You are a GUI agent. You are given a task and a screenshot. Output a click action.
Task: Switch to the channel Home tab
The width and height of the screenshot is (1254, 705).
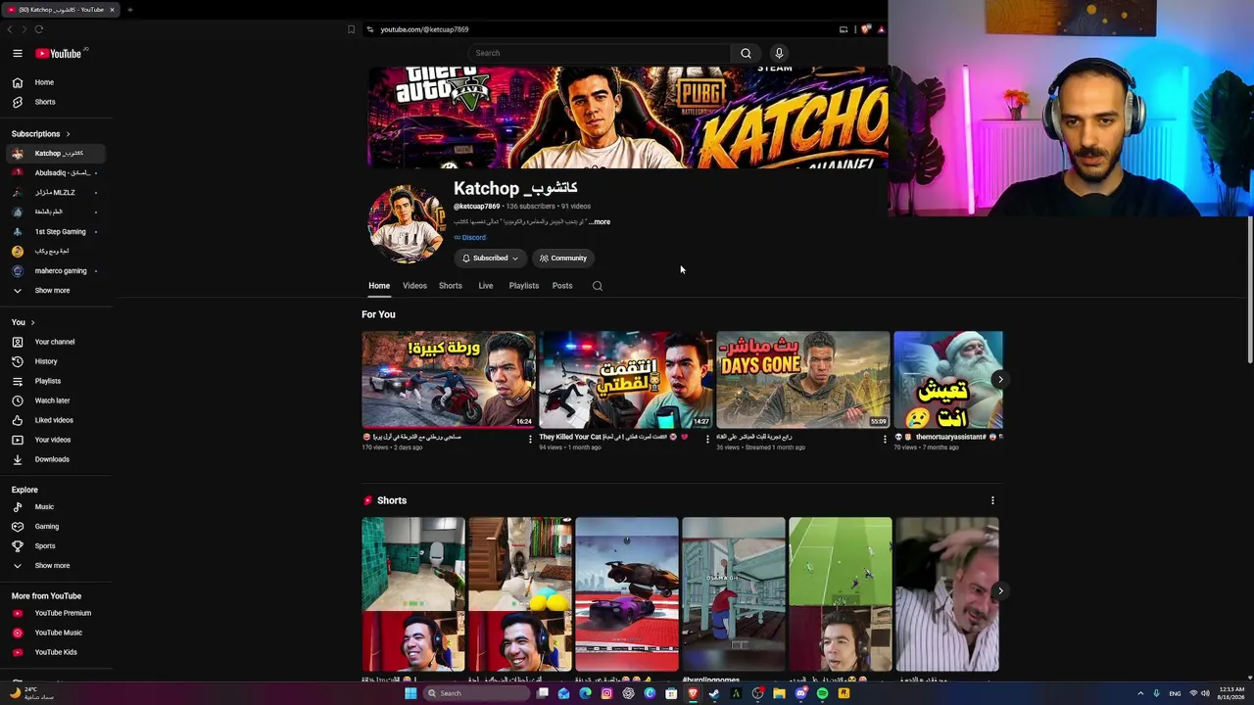coord(379,286)
